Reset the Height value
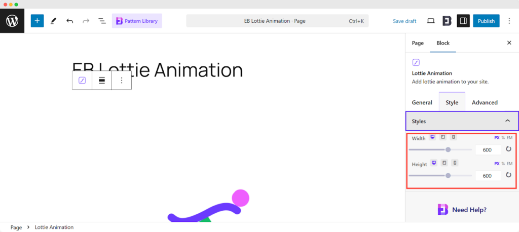This screenshot has width=519, height=232. (509, 175)
